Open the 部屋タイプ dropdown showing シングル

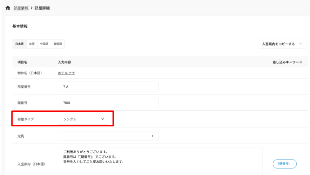pyautogui.click(x=83, y=119)
